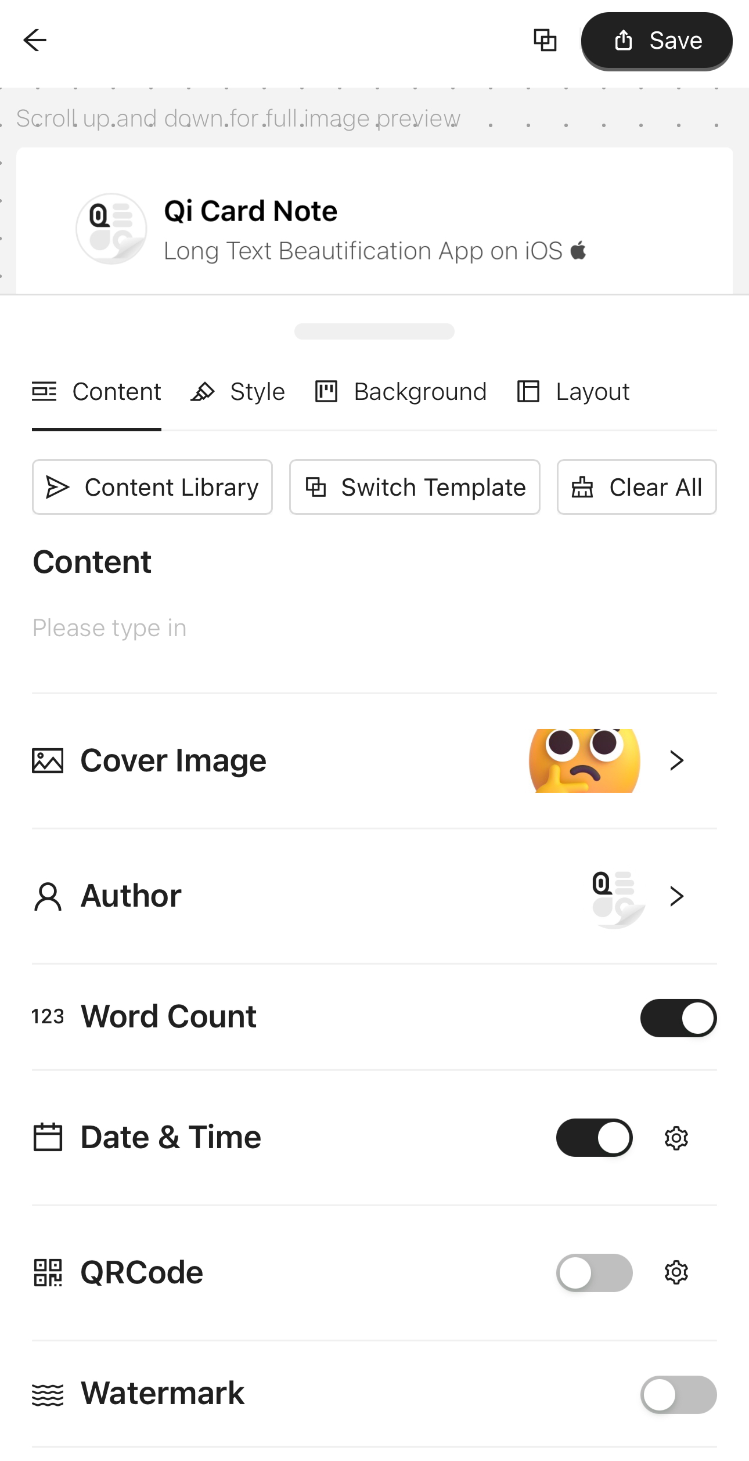The height and width of the screenshot is (1461, 749).
Task: Disable the Word Count toggle
Action: click(678, 1018)
